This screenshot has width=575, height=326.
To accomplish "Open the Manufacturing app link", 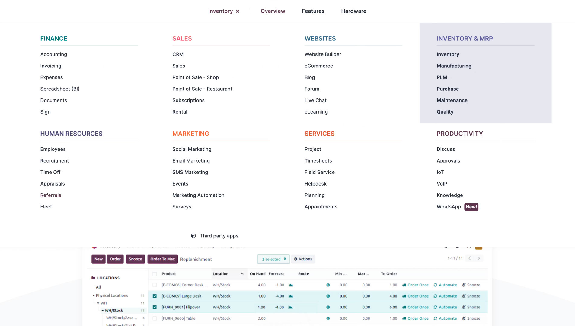I will tap(454, 66).
